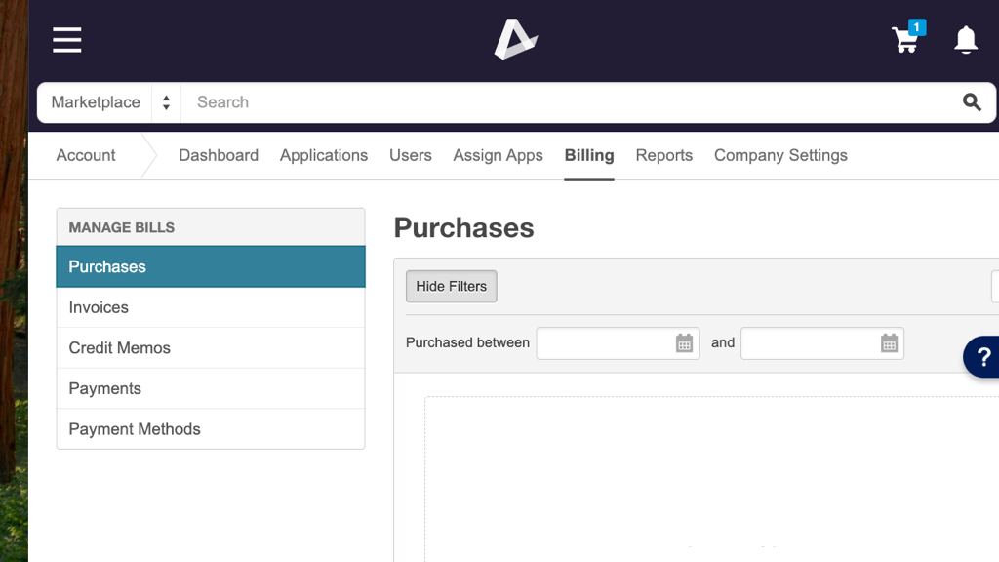
Task: Open the Users tab
Action: [x=411, y=155]
